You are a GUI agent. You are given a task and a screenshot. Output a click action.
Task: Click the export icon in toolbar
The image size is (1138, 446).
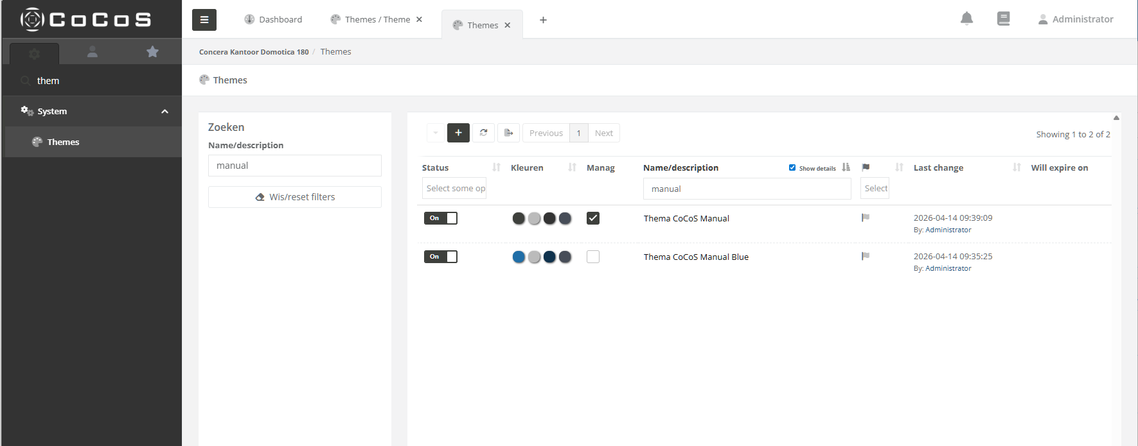[x=508, y=133]
